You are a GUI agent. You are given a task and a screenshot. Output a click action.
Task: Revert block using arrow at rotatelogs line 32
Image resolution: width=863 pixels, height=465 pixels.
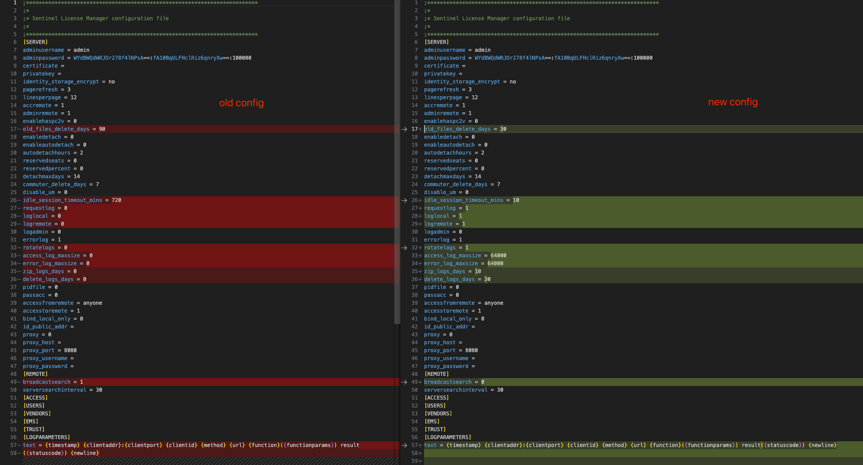tap(404, 248)
